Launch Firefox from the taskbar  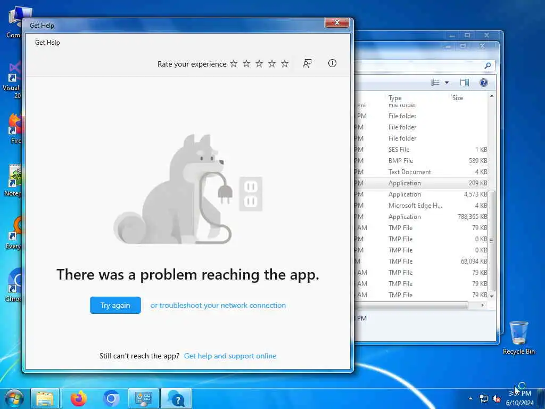pos(79,398)
